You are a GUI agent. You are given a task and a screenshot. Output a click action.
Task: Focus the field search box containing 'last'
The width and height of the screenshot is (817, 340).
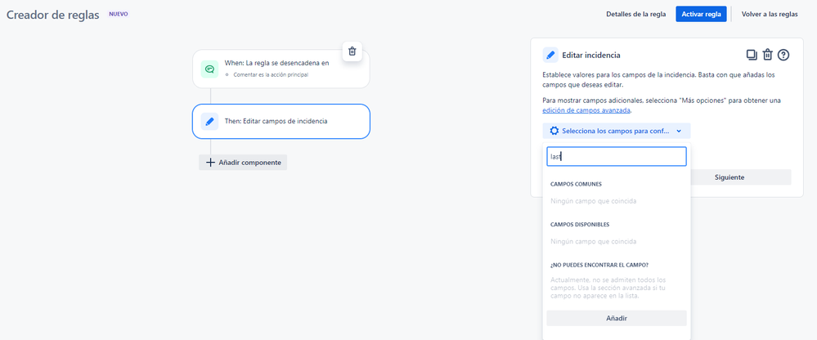[x=617, y=156]
